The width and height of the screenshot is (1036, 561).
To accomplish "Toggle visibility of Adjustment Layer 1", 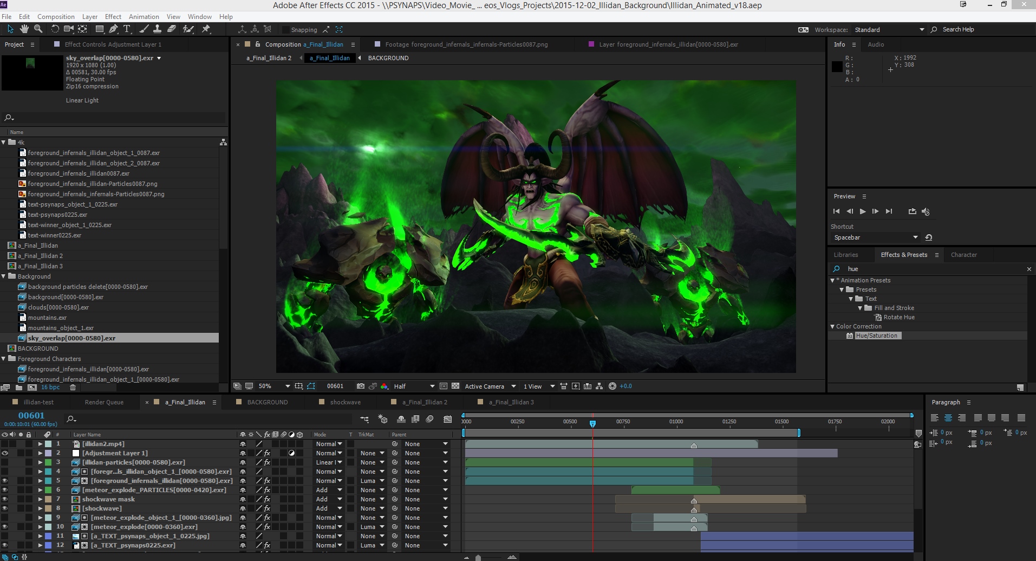I will [x=5, y=453].
